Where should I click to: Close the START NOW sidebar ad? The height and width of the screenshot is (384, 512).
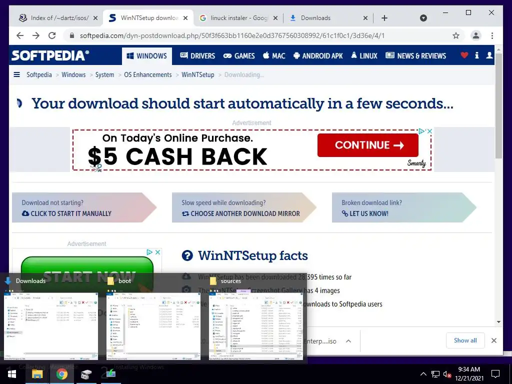pyautogui.click(x=157, y=252)
